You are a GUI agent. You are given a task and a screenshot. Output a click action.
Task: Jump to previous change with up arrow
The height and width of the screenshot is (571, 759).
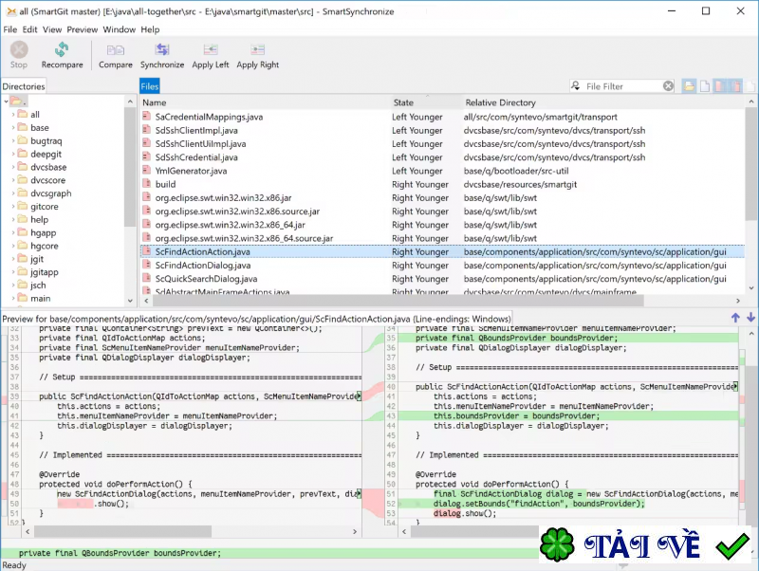pos(735,318)
